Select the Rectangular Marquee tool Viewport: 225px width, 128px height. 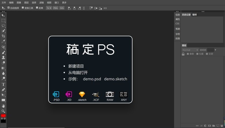click(x=3, y=20)
